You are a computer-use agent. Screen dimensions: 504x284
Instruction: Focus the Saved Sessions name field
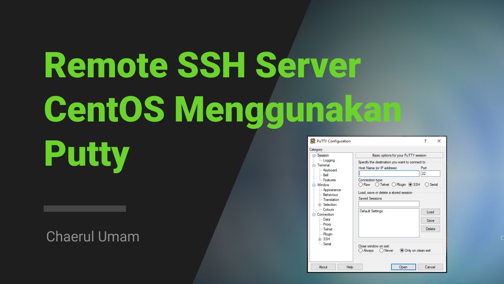click(389, 204)
